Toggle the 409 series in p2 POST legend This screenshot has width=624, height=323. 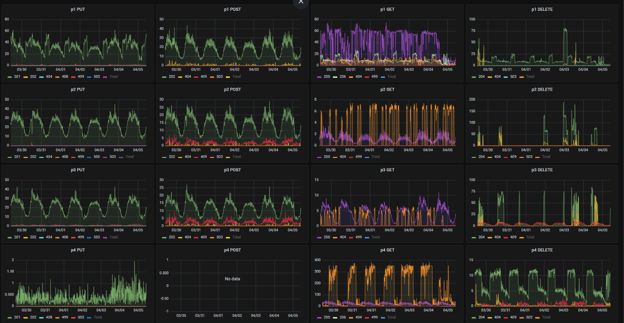[x=203, y=157]
